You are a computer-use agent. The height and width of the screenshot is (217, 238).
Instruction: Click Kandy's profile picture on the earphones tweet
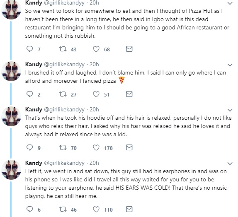(11, 170)
